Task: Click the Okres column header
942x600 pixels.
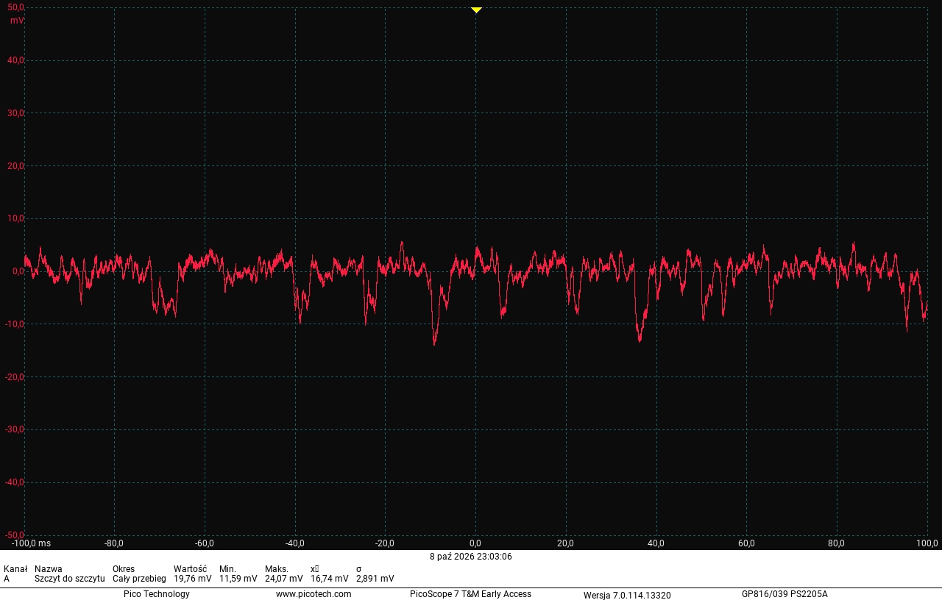Action: point(124,569)
